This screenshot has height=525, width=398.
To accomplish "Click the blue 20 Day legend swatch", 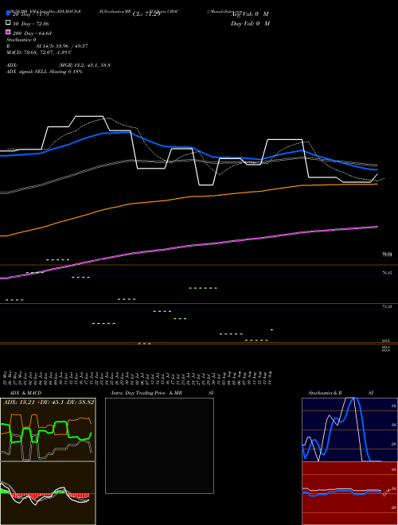I will pyautogui.click(x=9, y=13).
